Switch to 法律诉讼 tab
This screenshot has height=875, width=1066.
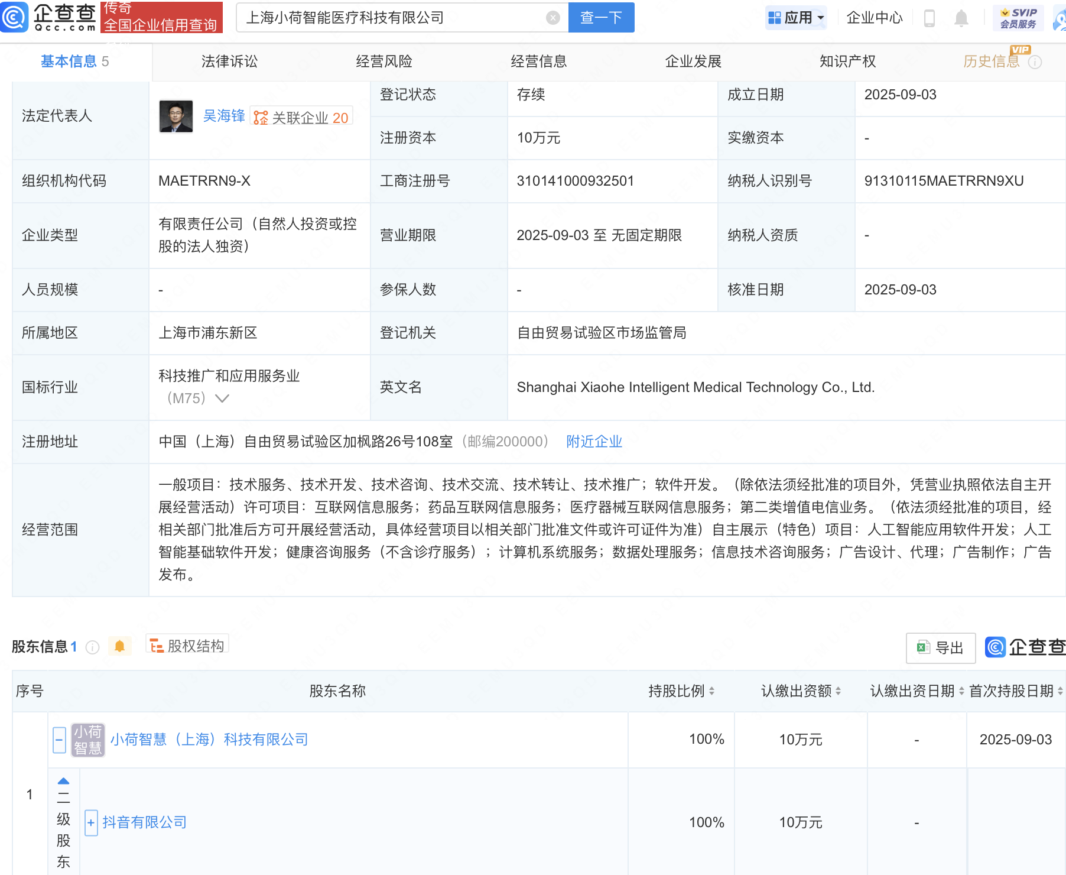[x=229, y=61]
